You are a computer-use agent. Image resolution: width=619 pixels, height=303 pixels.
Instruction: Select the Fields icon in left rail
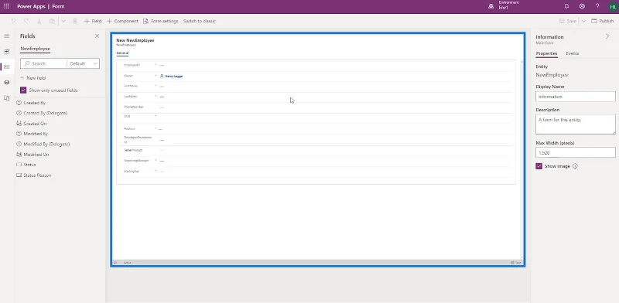7,66
